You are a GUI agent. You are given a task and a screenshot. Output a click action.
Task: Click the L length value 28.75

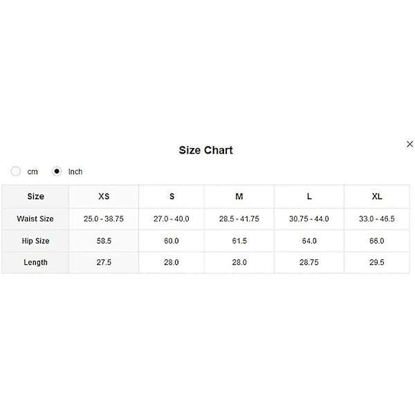tap(309, 263)
